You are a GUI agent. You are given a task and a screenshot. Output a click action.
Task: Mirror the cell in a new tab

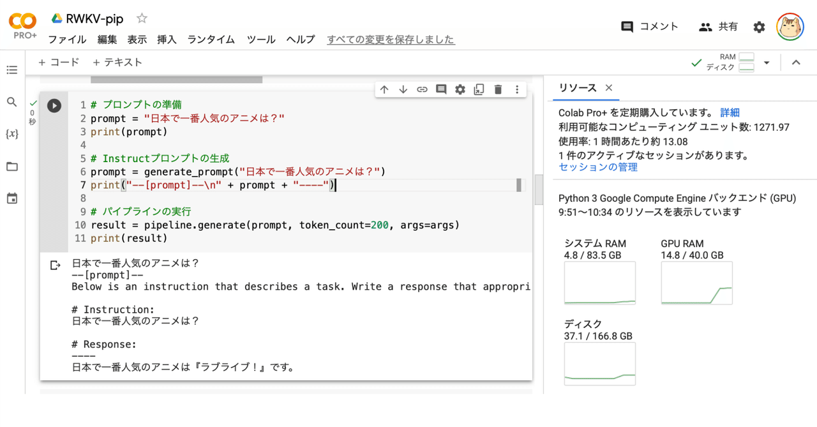(x=479, y=89)
